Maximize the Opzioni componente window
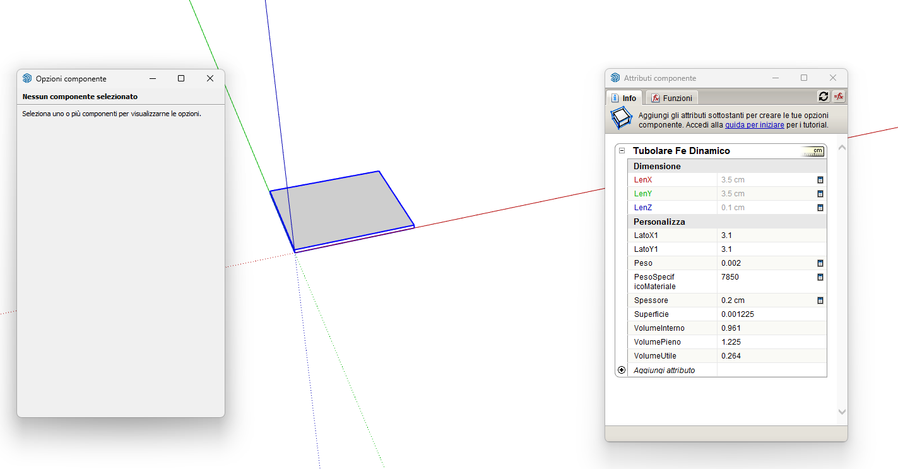 pos(181,78)
